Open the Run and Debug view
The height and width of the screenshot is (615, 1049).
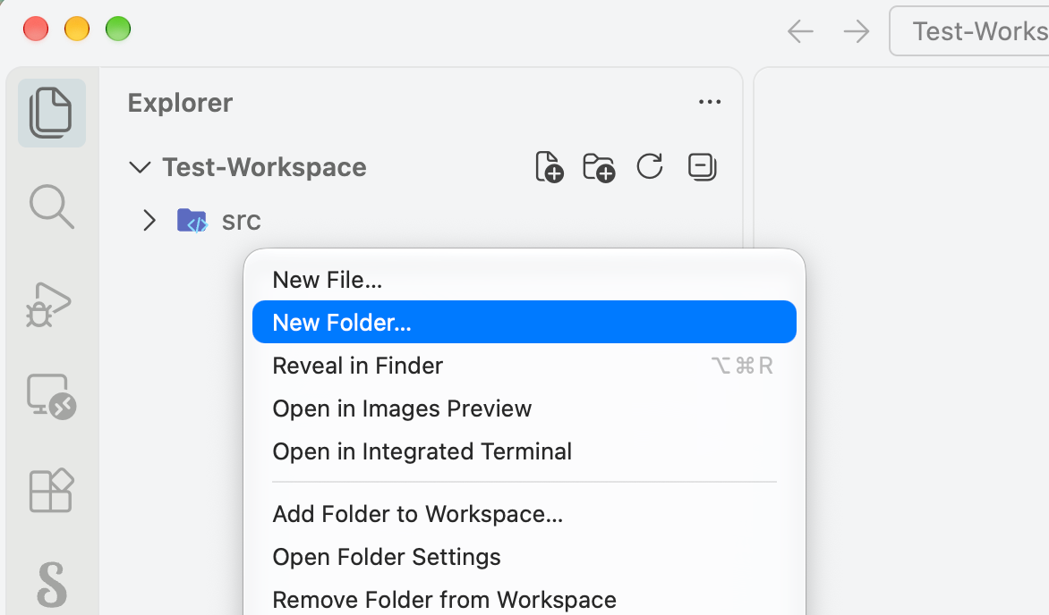point(48,305)
